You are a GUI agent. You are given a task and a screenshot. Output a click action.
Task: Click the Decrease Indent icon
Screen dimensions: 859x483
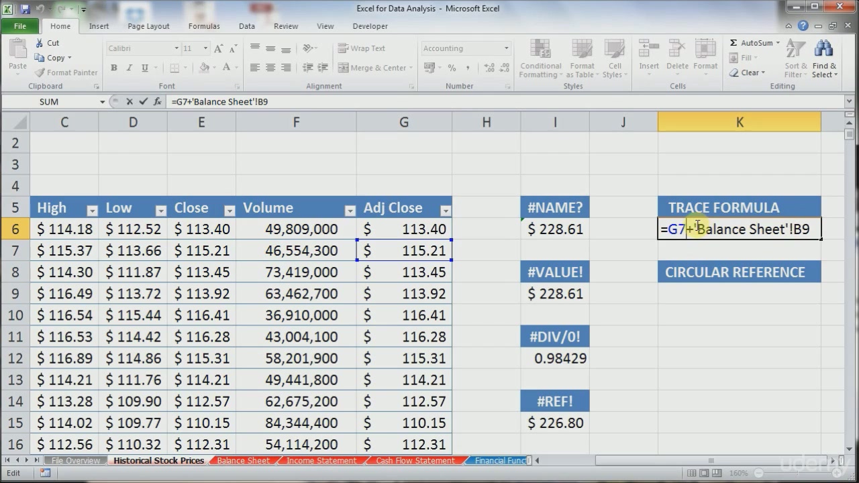[307, 68]
